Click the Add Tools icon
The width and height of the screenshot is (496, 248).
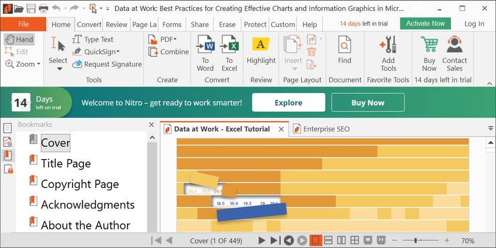tap(388, 51)
